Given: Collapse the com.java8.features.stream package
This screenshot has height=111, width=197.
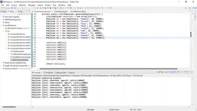Looking at the screenshot, I should point(6,48).
